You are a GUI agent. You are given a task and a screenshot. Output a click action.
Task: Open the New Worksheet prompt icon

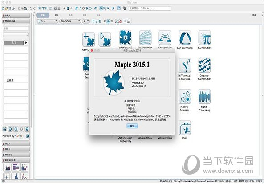click(105, 39)
